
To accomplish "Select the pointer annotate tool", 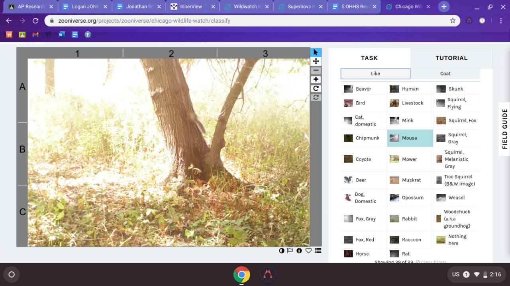I will (316, 52).
